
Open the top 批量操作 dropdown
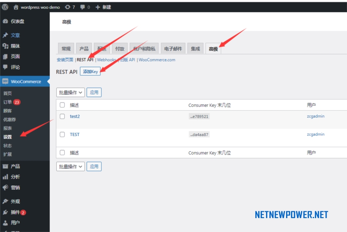click(x=71, y=92)
